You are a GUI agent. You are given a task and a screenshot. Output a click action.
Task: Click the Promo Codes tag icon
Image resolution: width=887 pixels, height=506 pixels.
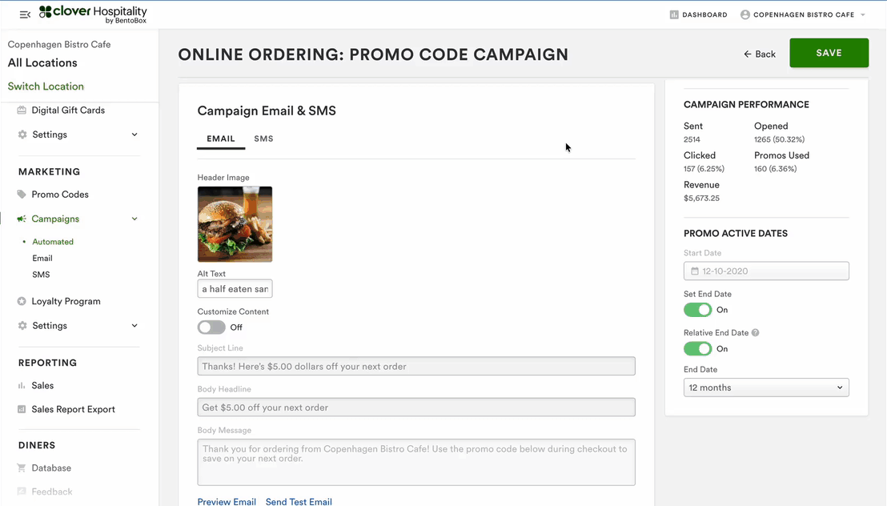pos(22,195)
